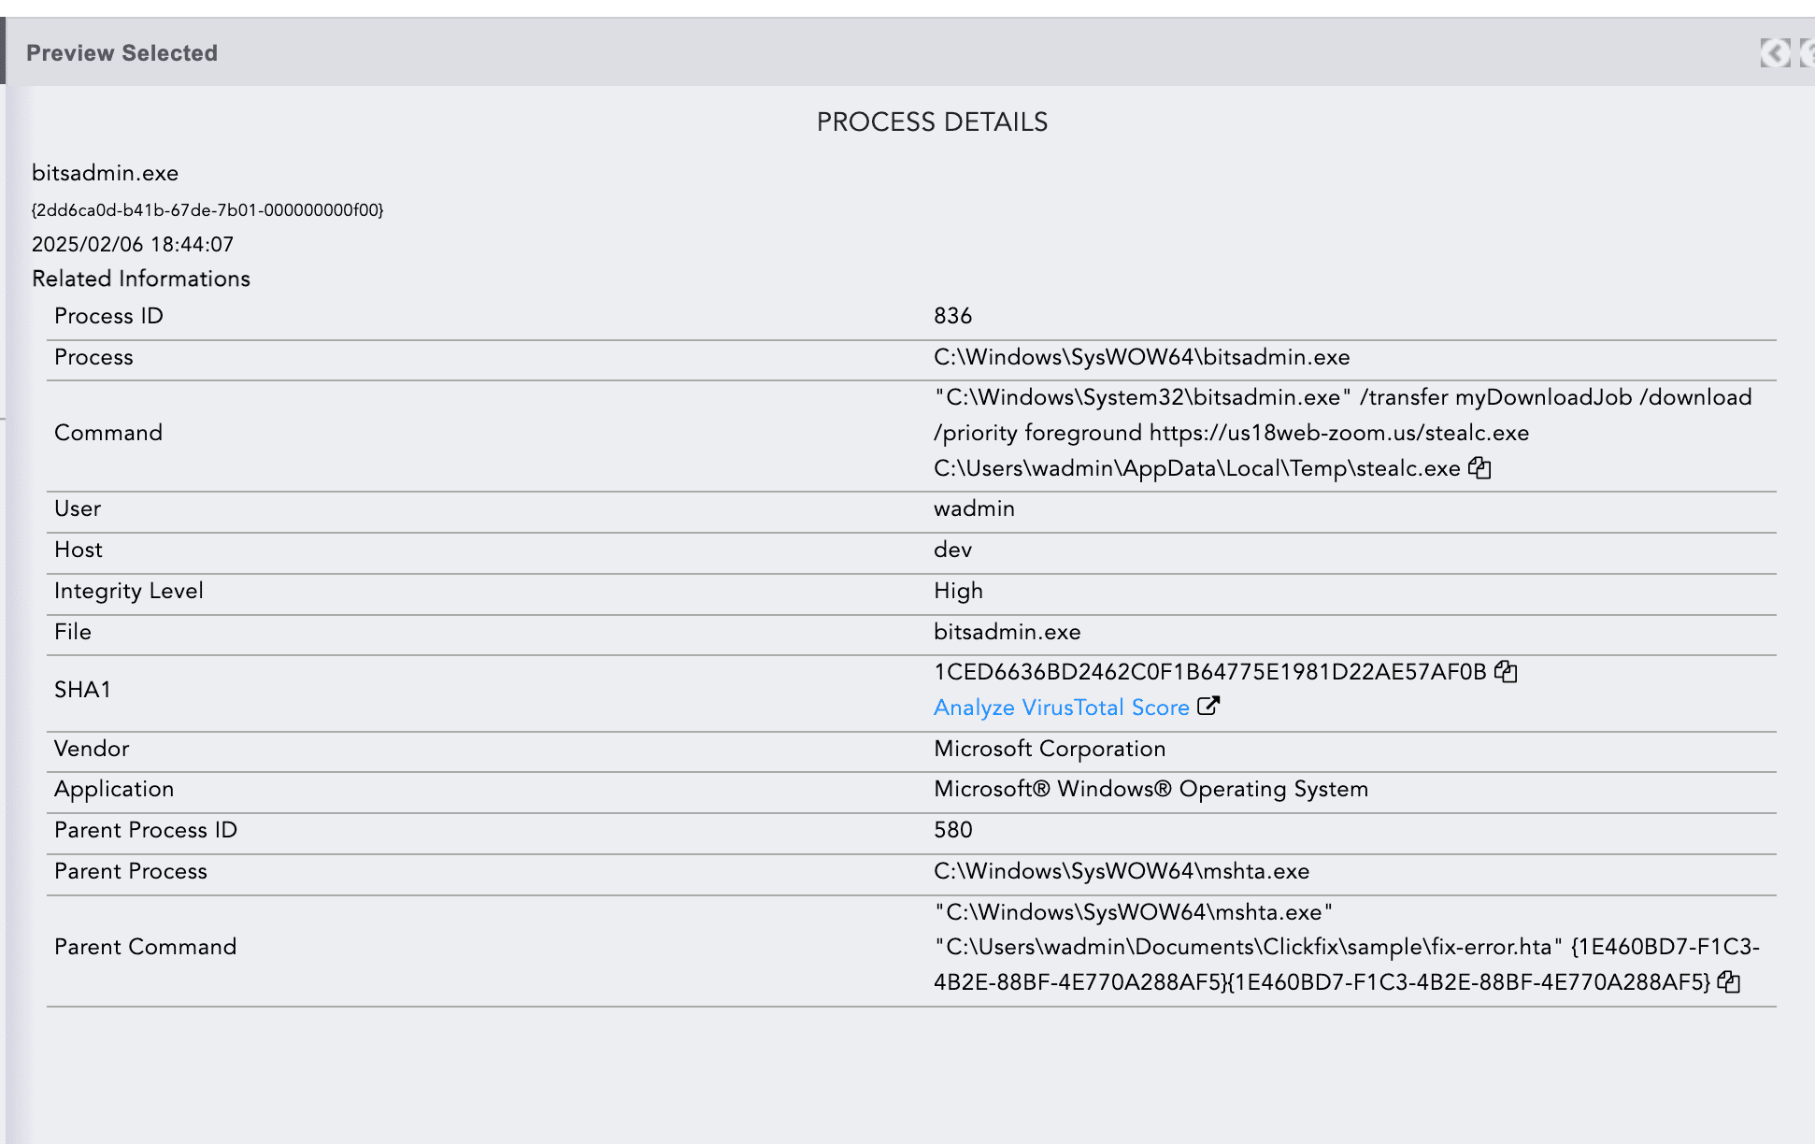This screenshot has height=1144, width=1815.
Task: Click the Parent Process ID value 580
Action: pyautogui.click(x=952, y=830)
